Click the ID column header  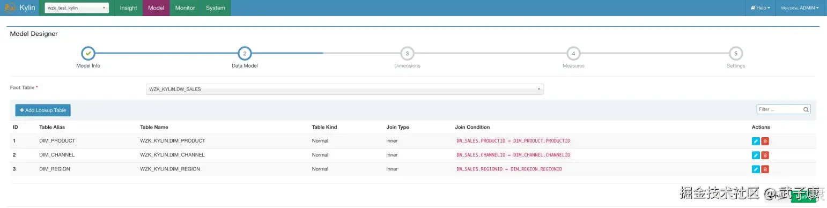[x=16, y=127]
